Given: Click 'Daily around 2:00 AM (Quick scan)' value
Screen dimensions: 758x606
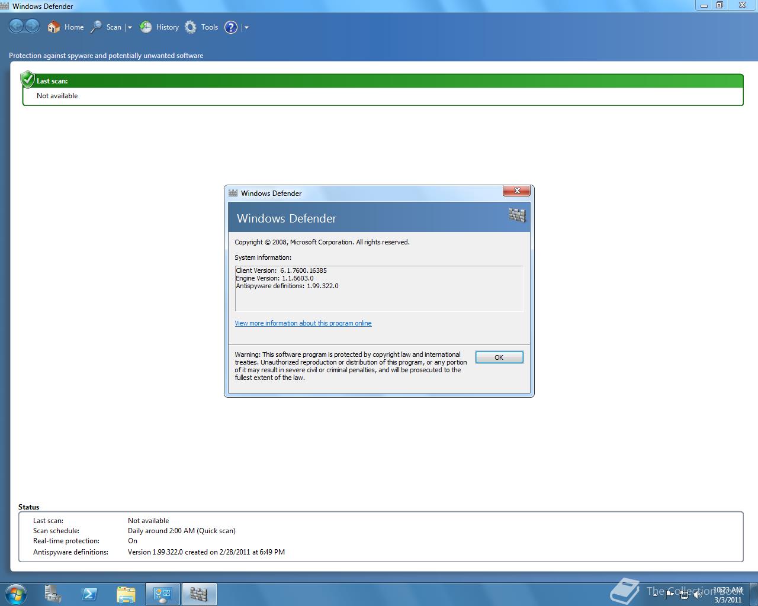Looking at the screenshot, I should [182, 531].
